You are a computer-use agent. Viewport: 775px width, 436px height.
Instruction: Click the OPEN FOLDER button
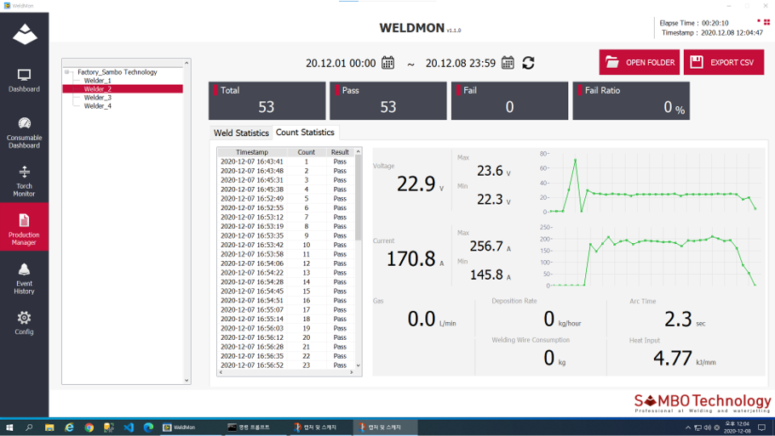click(x=639, y=62)
